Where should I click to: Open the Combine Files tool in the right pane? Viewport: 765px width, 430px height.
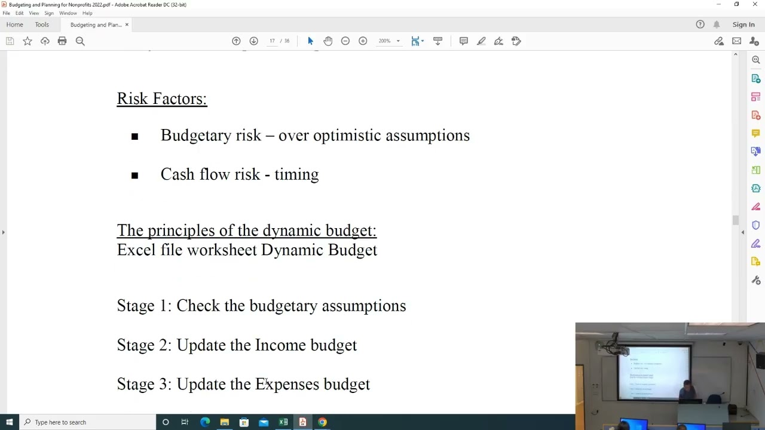756,152
